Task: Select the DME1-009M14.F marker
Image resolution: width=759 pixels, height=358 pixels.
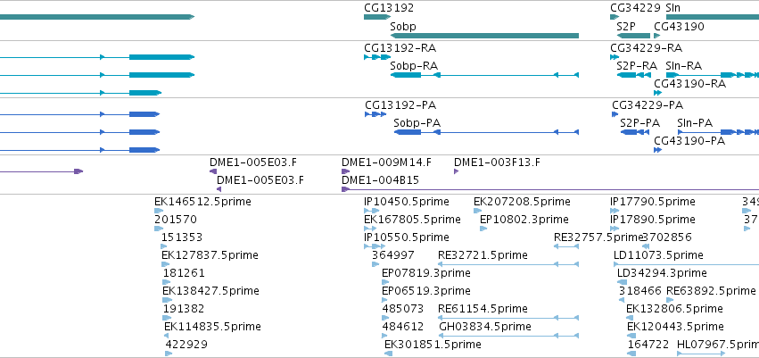Action: click(x=346, y=171)
